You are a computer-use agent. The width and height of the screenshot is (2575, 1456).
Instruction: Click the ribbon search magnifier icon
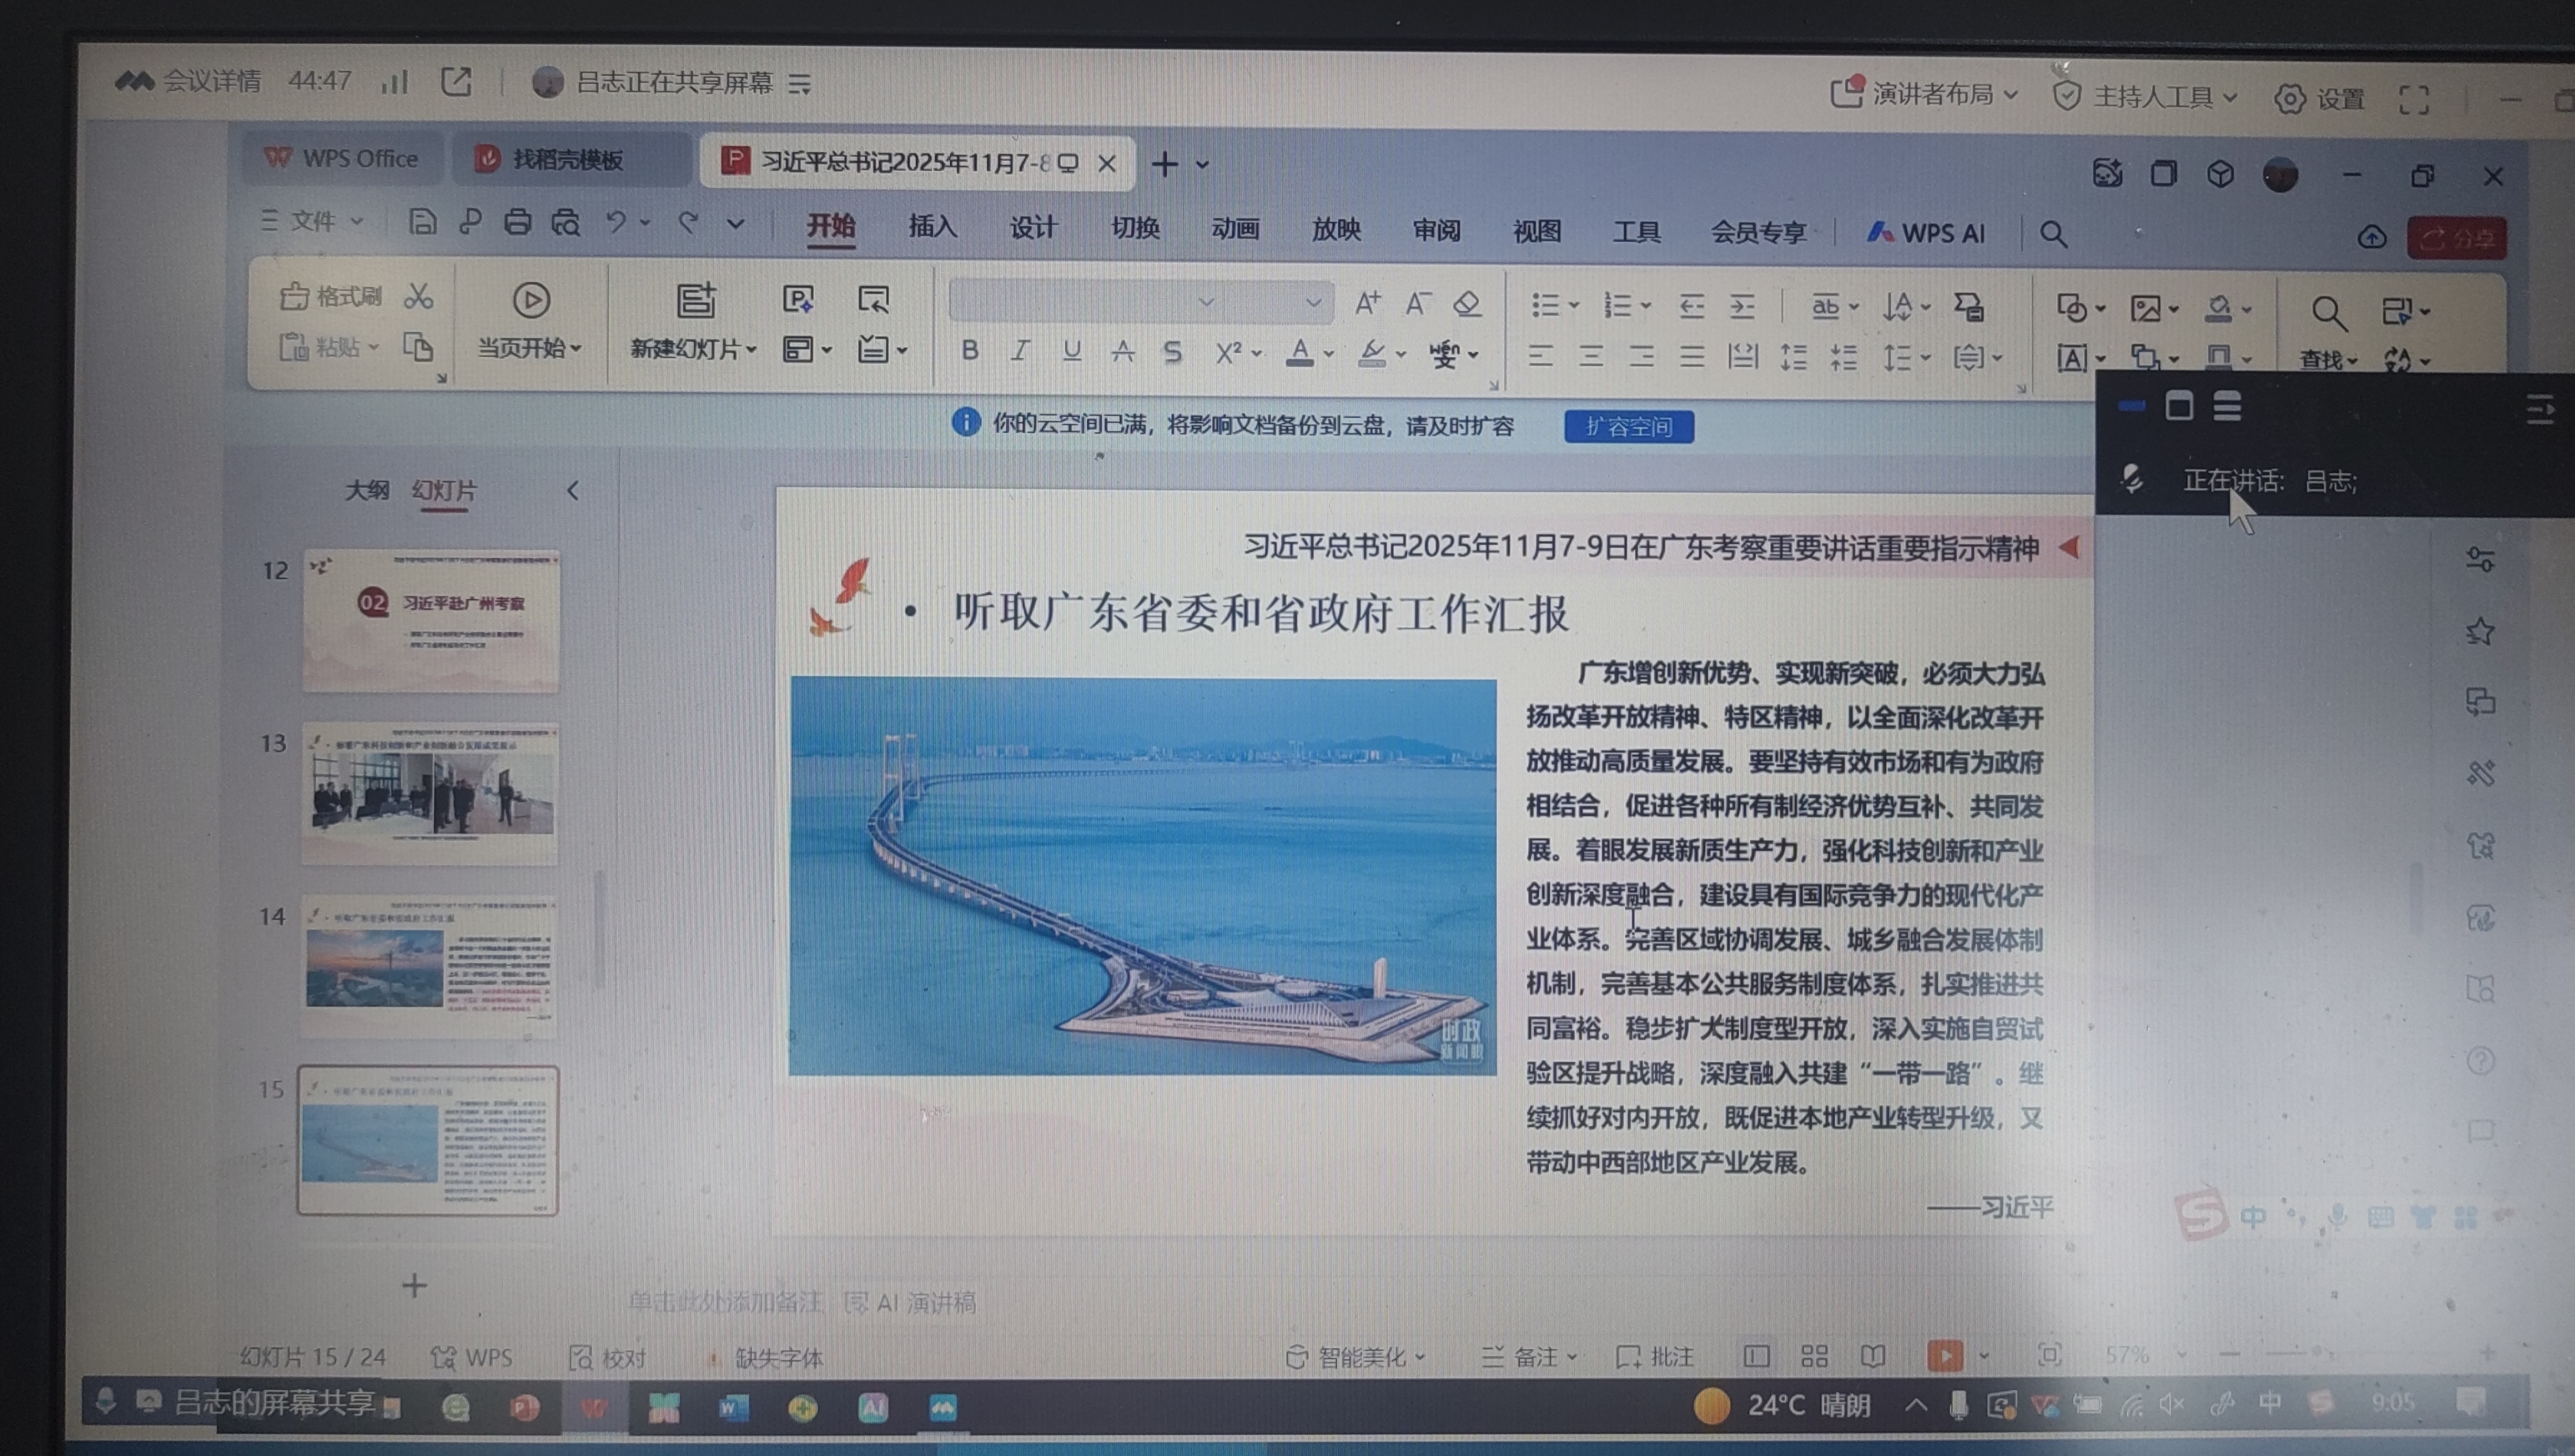(x=2053, y=234)
